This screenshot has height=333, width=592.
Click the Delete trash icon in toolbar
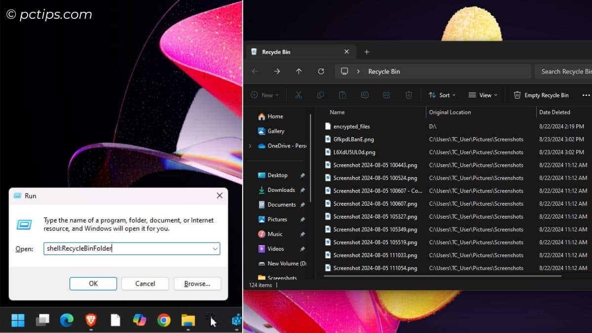click(408, 95)
